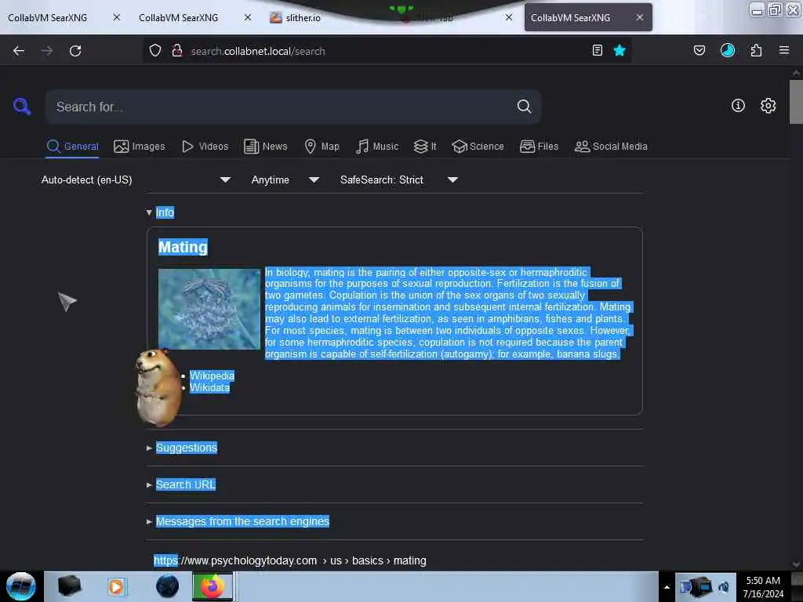Select the It search category

coord(424,147)
